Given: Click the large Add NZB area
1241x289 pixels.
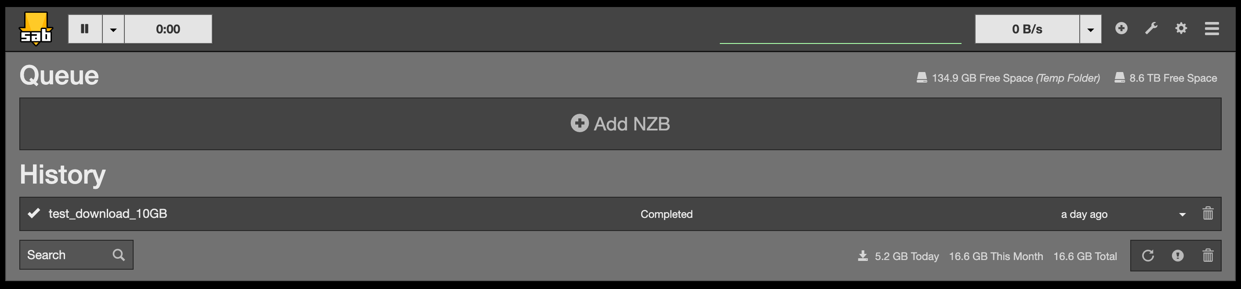Looking at the screenshot, I should click(620, 124).
